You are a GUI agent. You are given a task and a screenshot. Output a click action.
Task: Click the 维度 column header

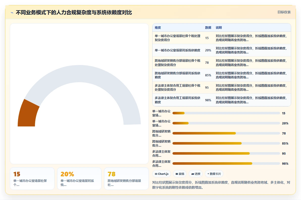point(158,28)
